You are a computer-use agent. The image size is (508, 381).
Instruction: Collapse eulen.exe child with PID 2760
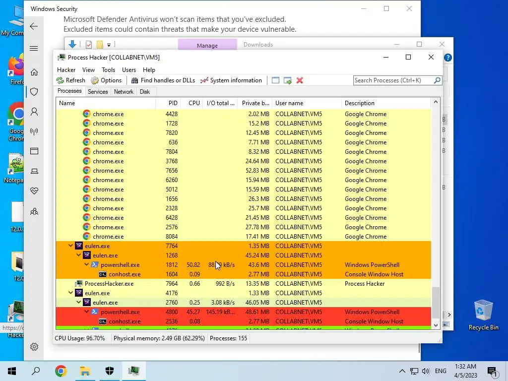coord(79,302)
